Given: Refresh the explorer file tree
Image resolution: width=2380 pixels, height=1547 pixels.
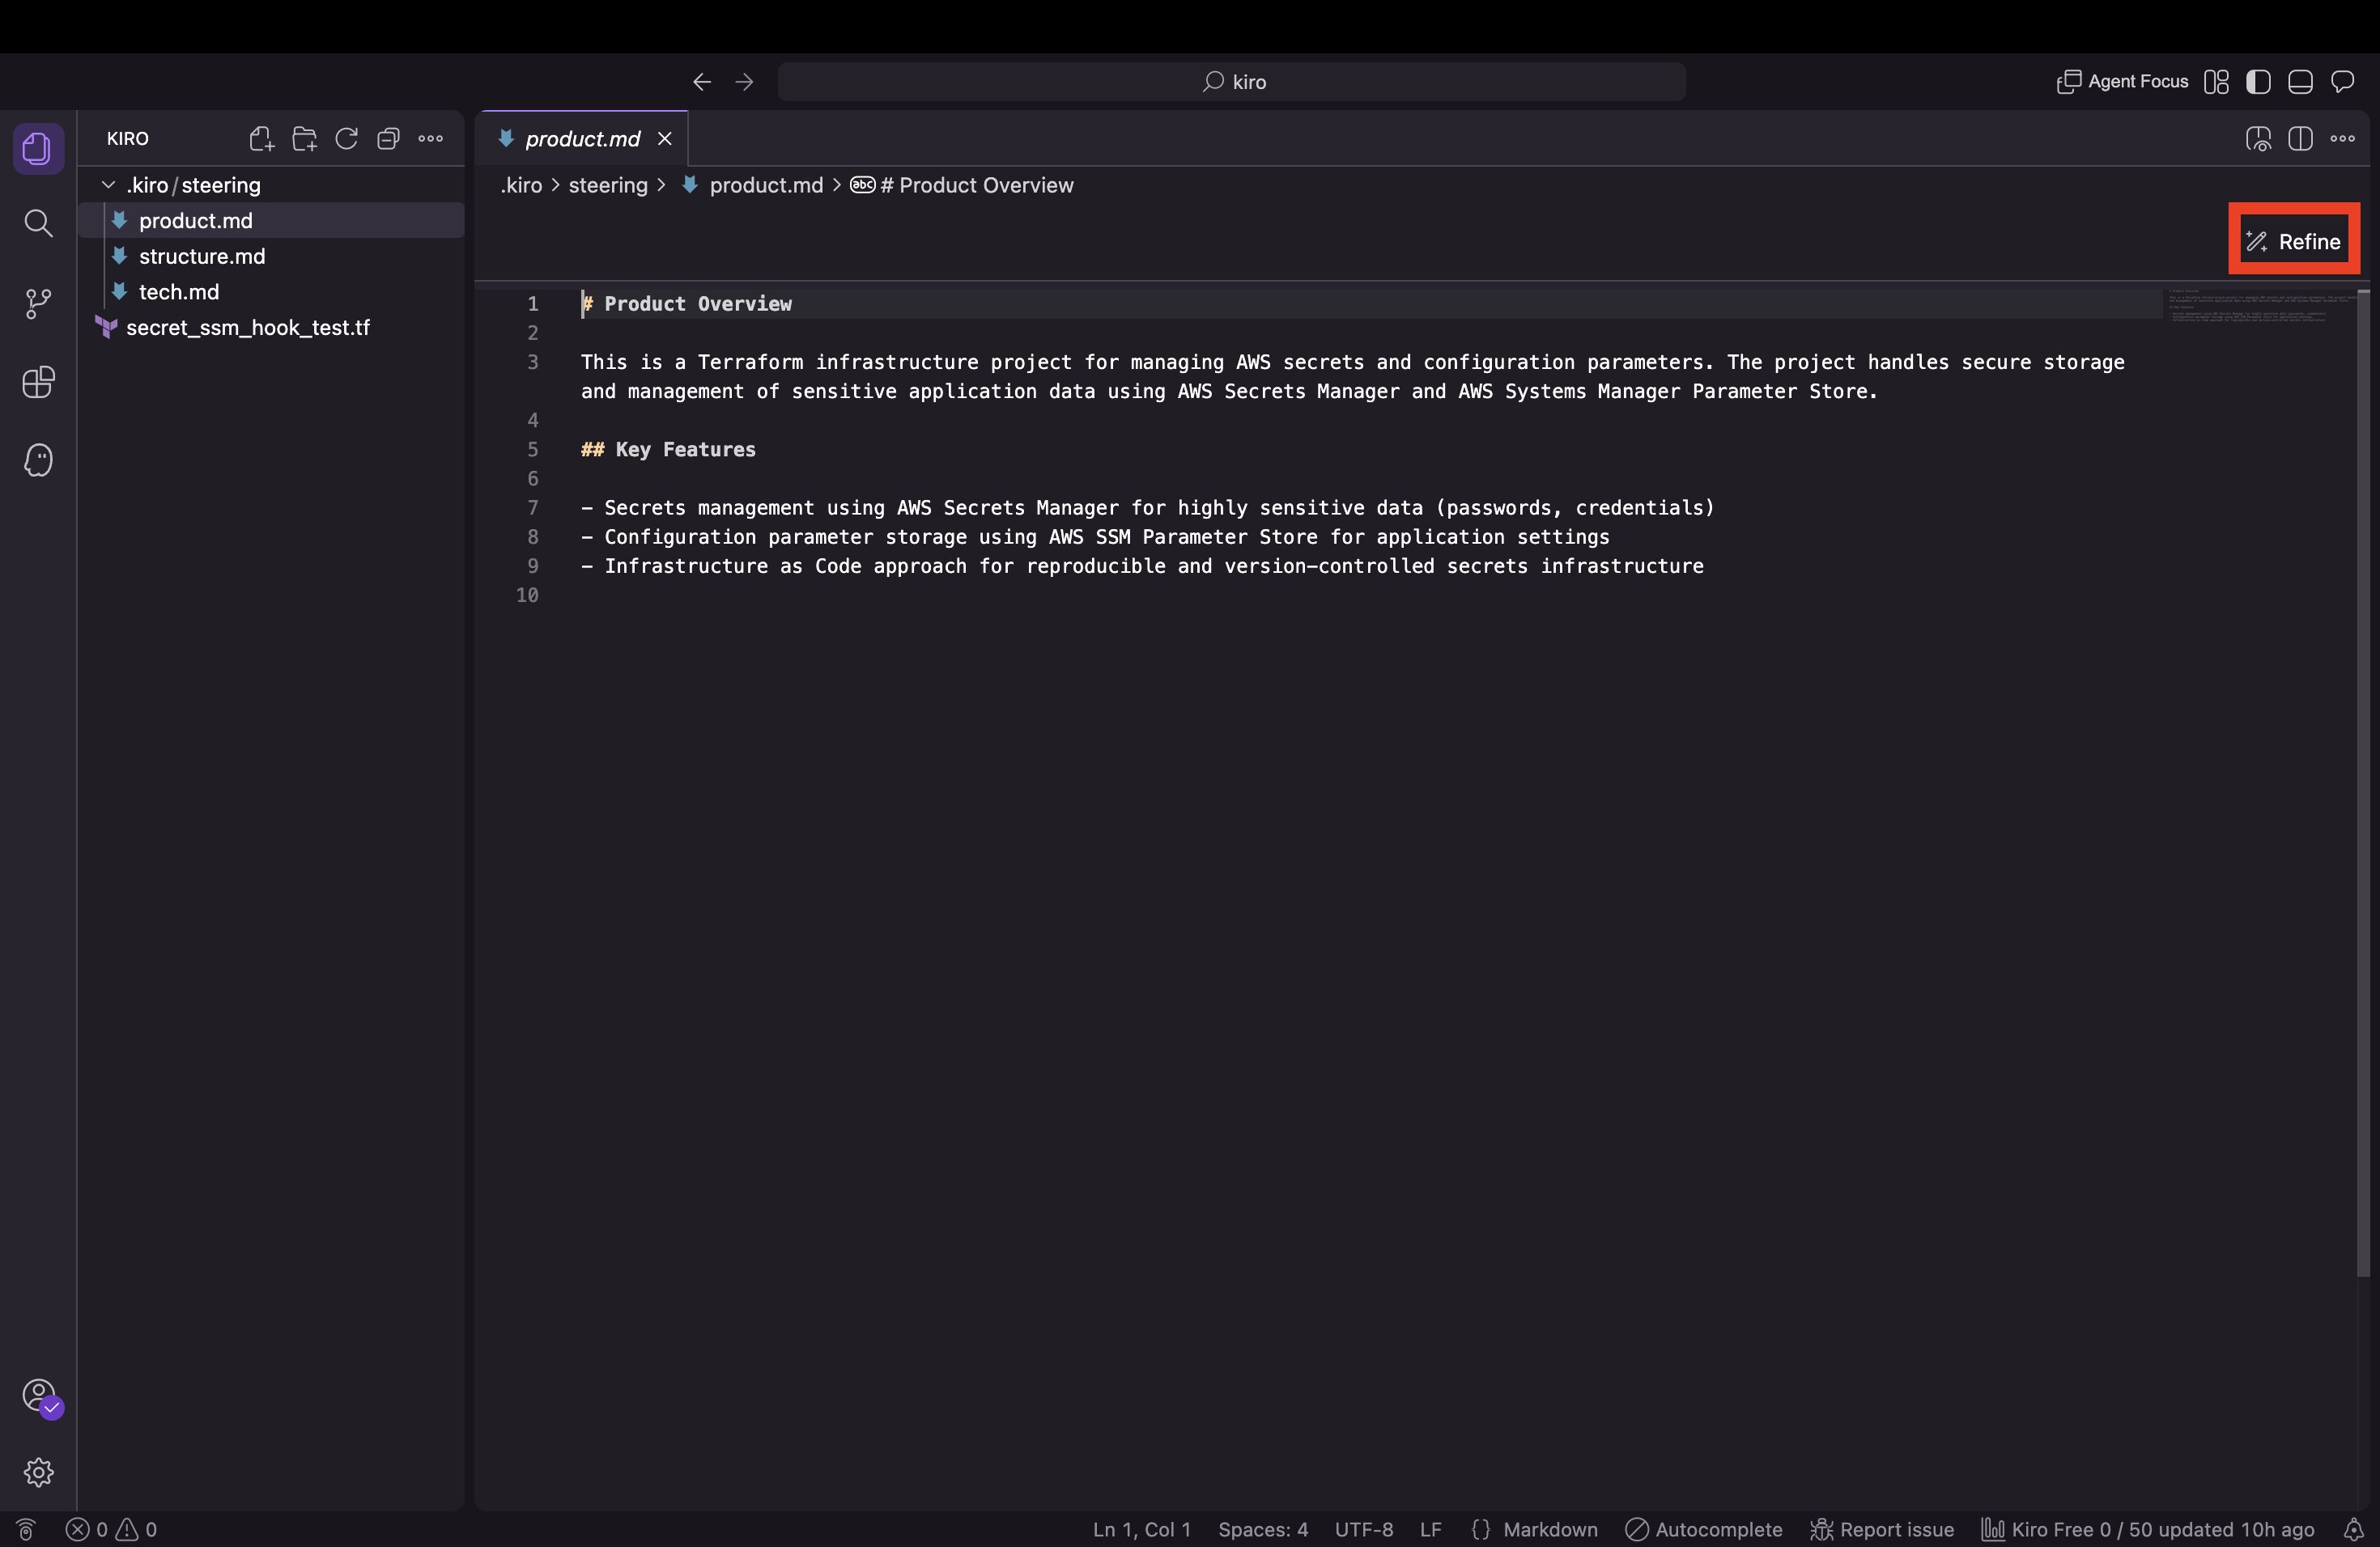Looking at the screenshot, I should click(x=346, y=139).
